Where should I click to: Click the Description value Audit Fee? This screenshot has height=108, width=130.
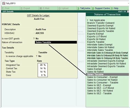41,29
